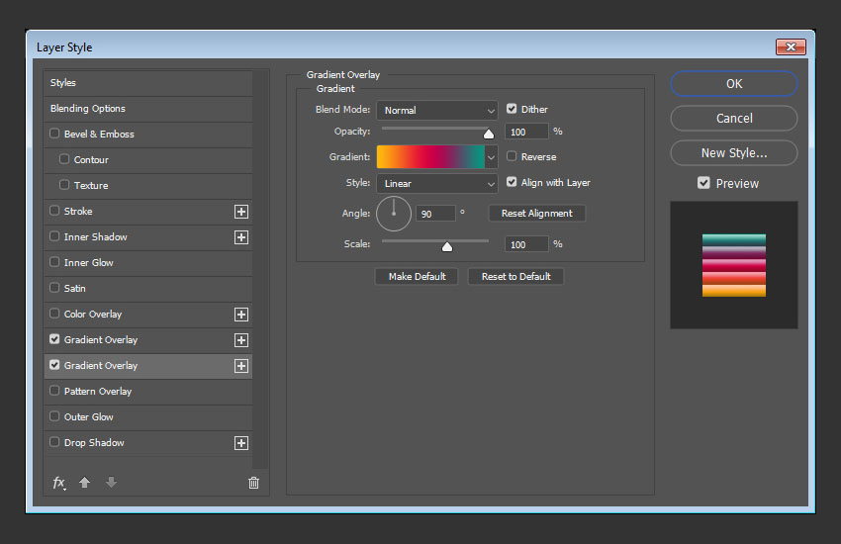This screenshot has width=841, height=544.
Task: Enable the Inner Shadow checkbox
Action: (x=54, y=235)
